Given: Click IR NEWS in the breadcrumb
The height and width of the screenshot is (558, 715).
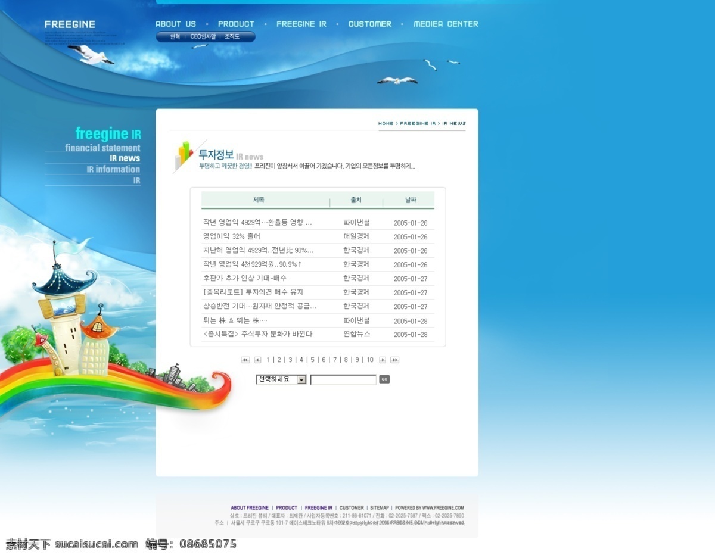Looking at the screenshot, I should 454,124.
